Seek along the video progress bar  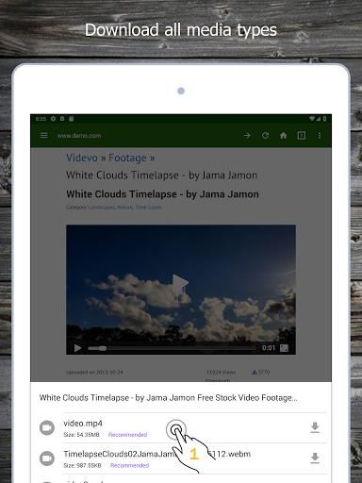pyautogui.click(x=172, y=348)
